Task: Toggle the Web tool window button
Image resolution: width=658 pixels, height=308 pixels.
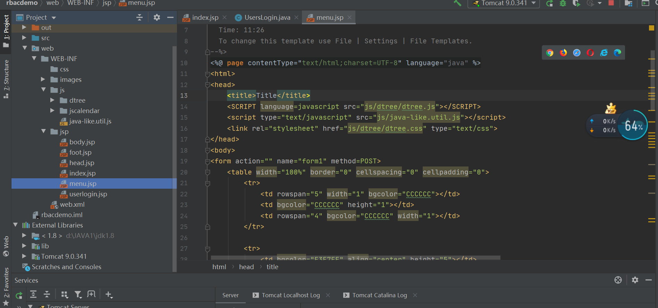Action: [6, 246]
